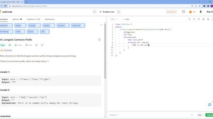Screen dimensions: 213x119
Task: Open the C++ language dropdown
Action: tap(114, 19)
